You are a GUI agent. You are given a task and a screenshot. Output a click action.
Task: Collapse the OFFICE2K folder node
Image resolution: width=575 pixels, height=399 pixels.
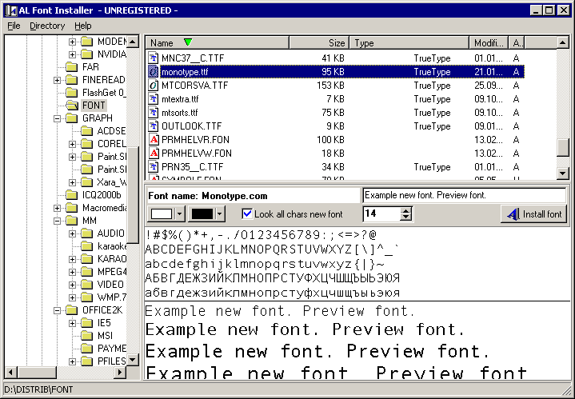coord(57,310)
